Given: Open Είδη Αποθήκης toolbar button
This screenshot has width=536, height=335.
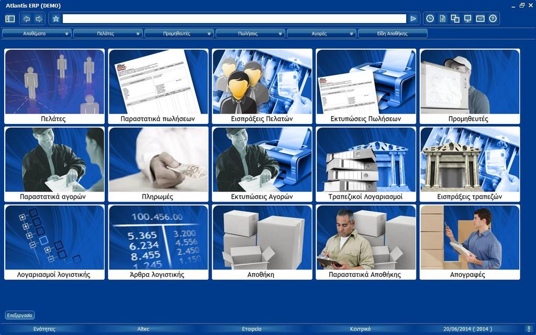Looking at the screenshot, I should pos(393,34).
